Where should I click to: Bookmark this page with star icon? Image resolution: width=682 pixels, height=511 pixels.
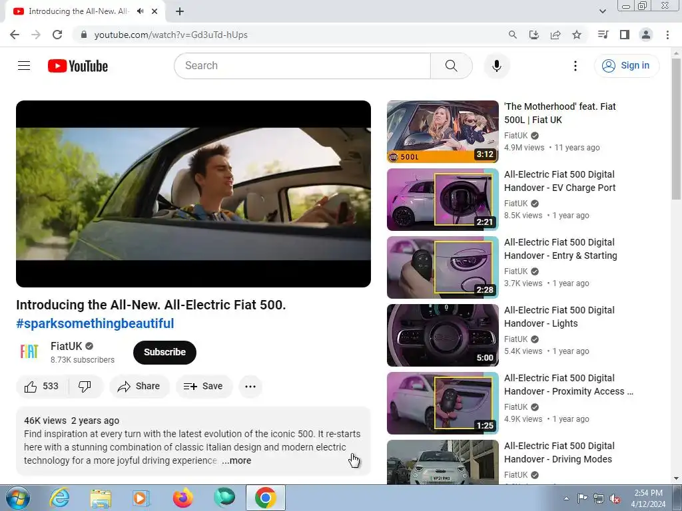(x=577, y=35)
